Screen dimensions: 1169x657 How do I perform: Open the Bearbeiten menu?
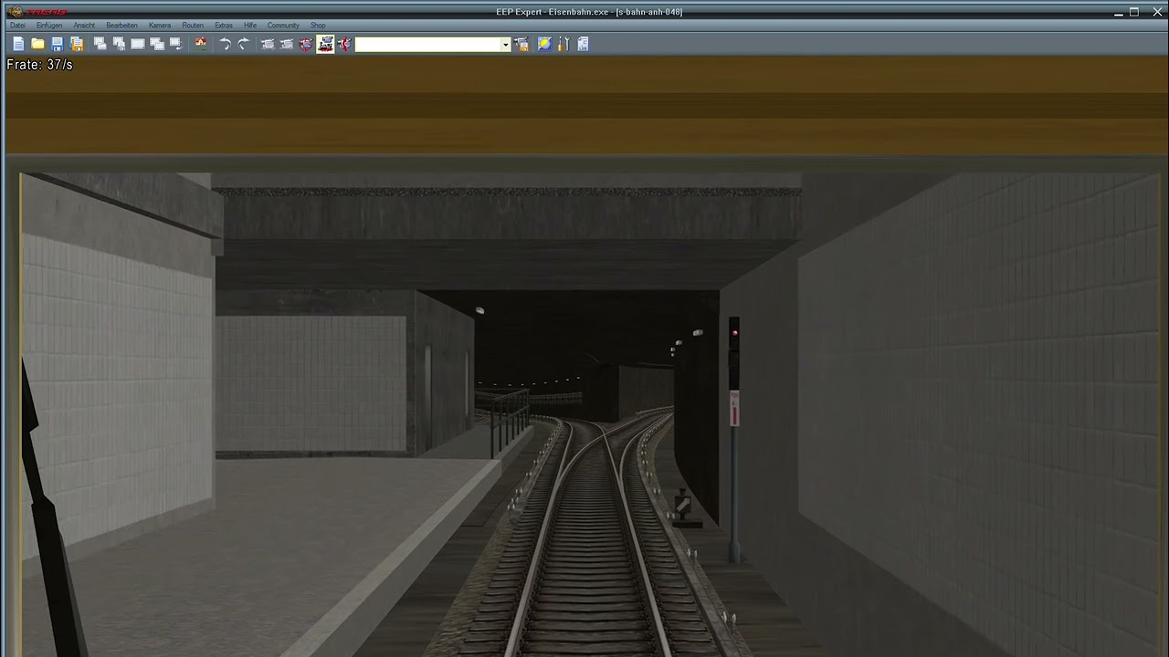(121, 26)
